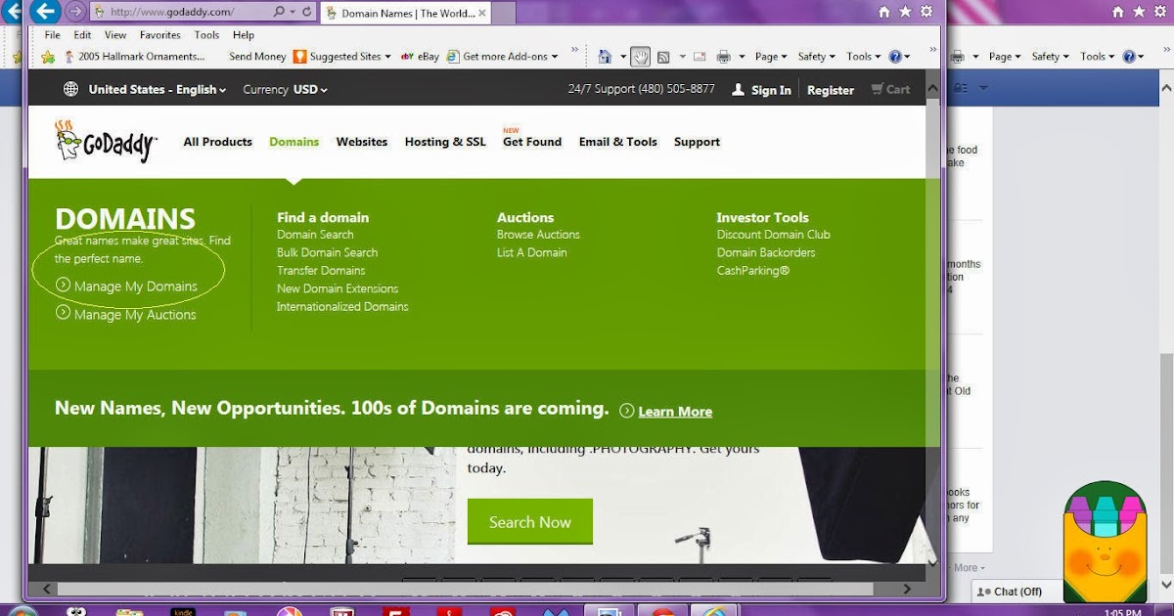Open the Get Found navigation item
Image resolution: width=1174 pixels, height=616 pixels.
click(x=532, y=142)
